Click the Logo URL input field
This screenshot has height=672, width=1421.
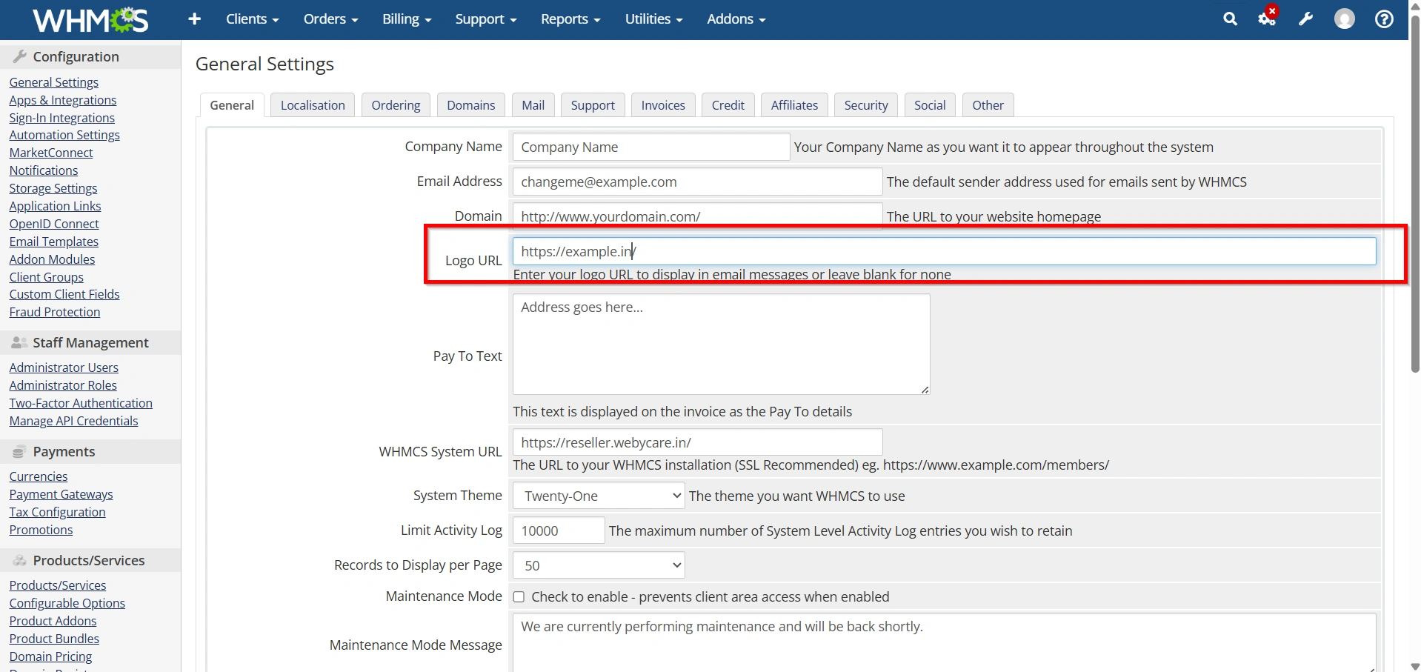click(x=944, y=251)
